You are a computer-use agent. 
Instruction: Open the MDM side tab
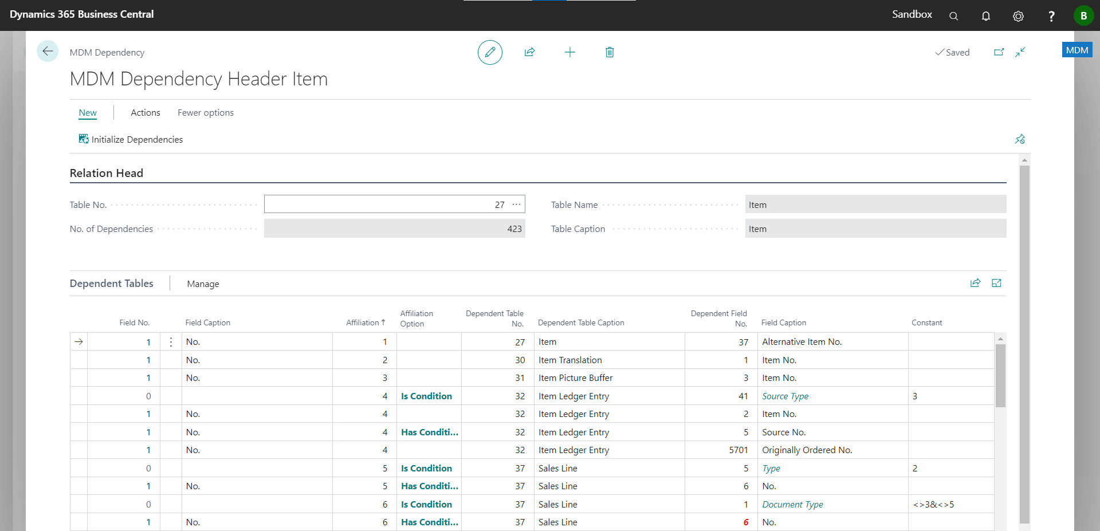point(1077,50)
